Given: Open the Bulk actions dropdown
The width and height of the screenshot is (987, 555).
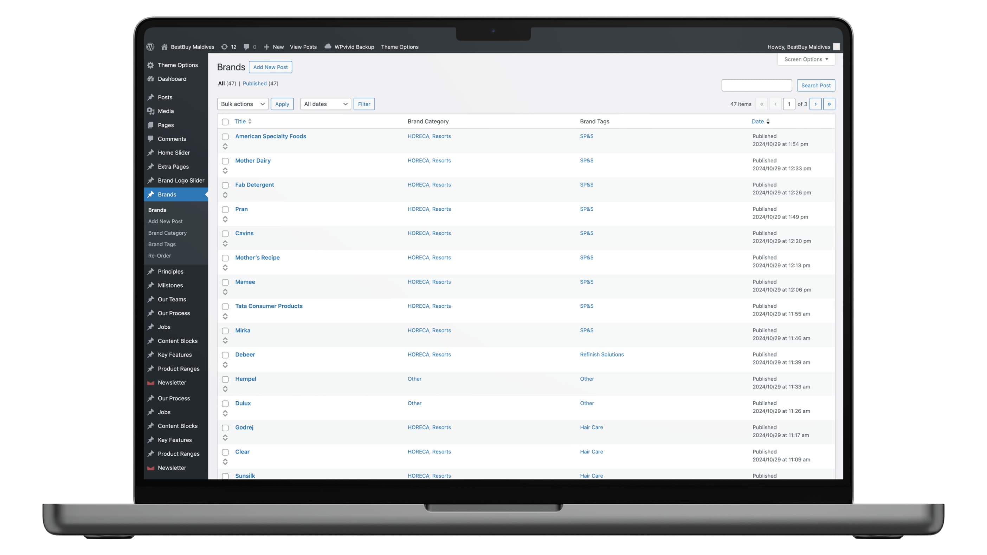Looking at the screenshot, I should click(243, 104).
